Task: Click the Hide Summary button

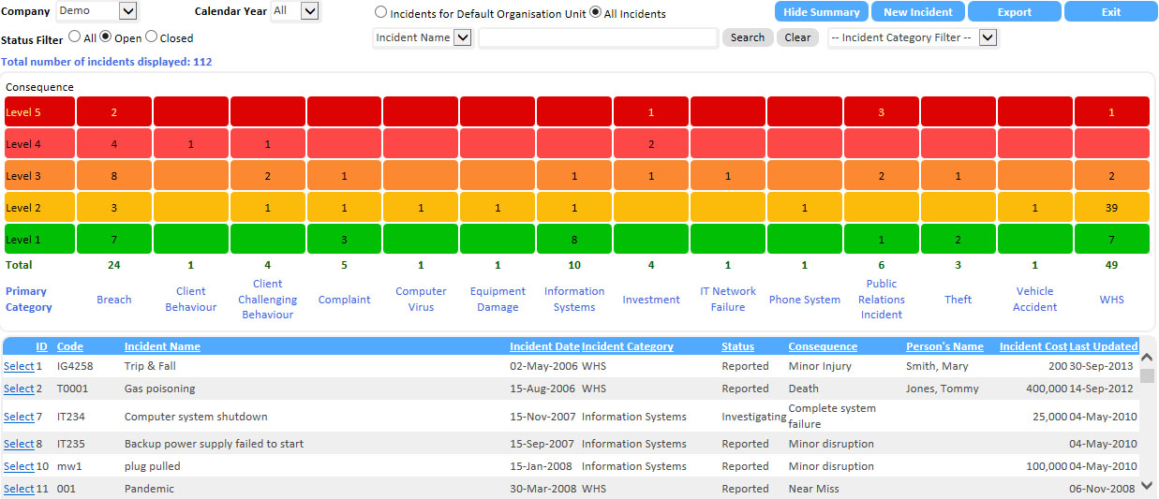Action: point(821,12)
